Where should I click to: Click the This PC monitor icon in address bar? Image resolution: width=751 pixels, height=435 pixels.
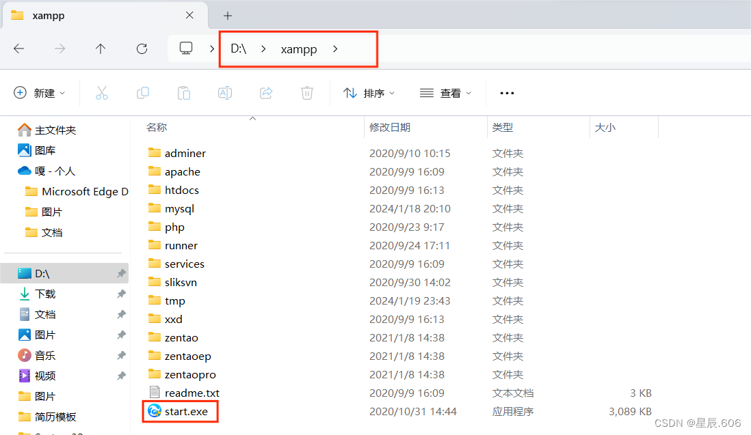click(x=186, y=48)
